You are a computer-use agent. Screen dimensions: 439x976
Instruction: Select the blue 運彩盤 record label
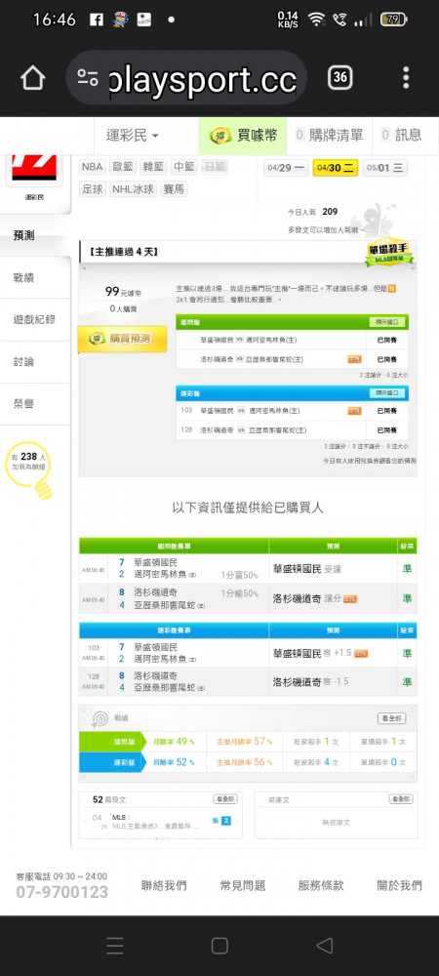point(112,762)
